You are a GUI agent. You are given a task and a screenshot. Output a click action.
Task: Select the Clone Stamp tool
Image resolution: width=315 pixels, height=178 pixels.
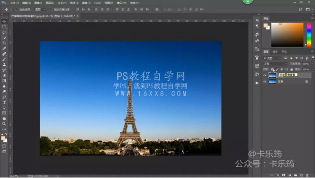click(4, 65)
